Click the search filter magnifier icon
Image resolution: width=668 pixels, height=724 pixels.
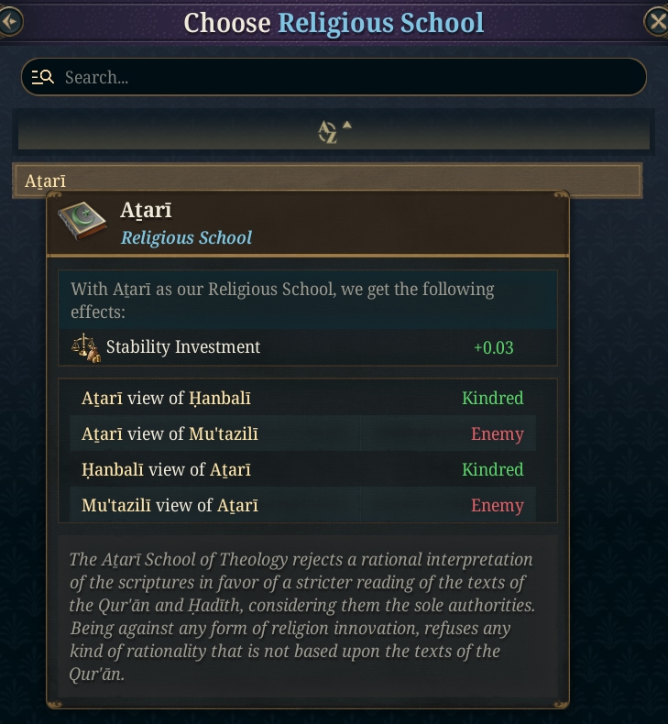click(x=43, y=77)
